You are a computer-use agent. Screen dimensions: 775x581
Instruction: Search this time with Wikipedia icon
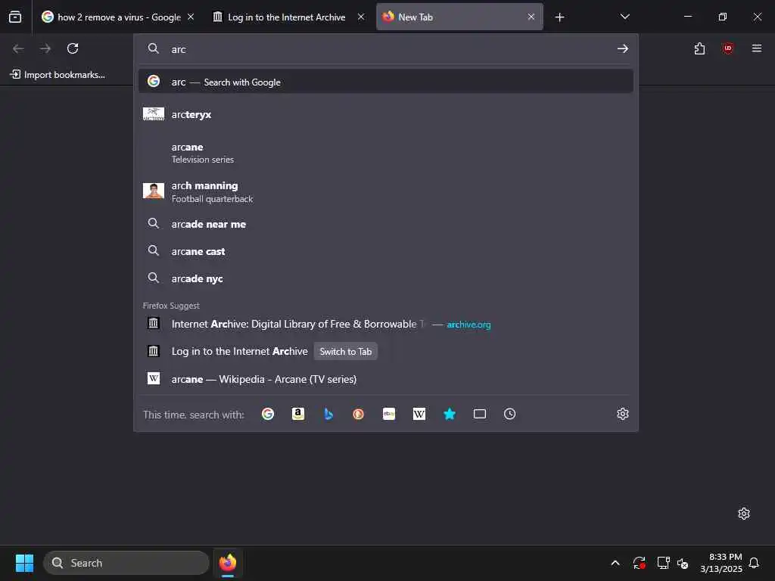[x=419, y=414]
